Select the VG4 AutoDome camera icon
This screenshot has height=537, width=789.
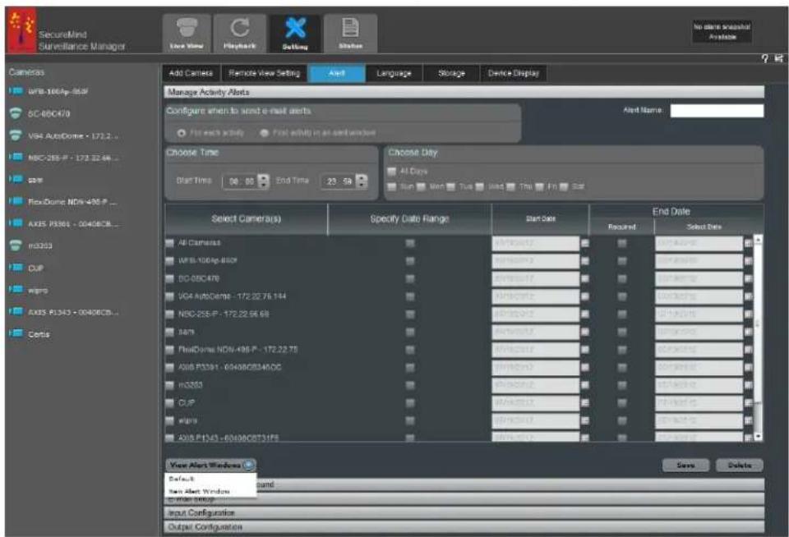point(16,135)
